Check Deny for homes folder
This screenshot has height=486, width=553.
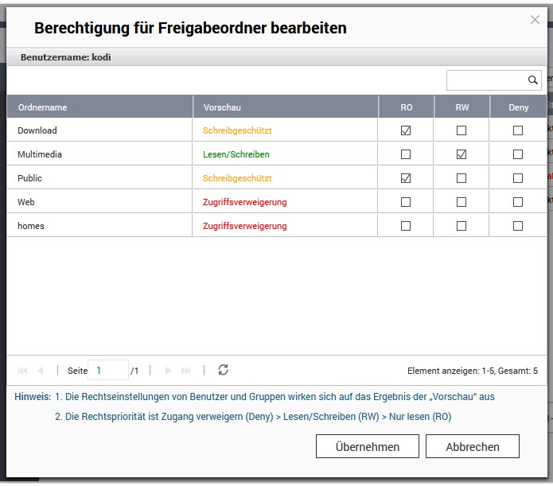coord(518,226)
